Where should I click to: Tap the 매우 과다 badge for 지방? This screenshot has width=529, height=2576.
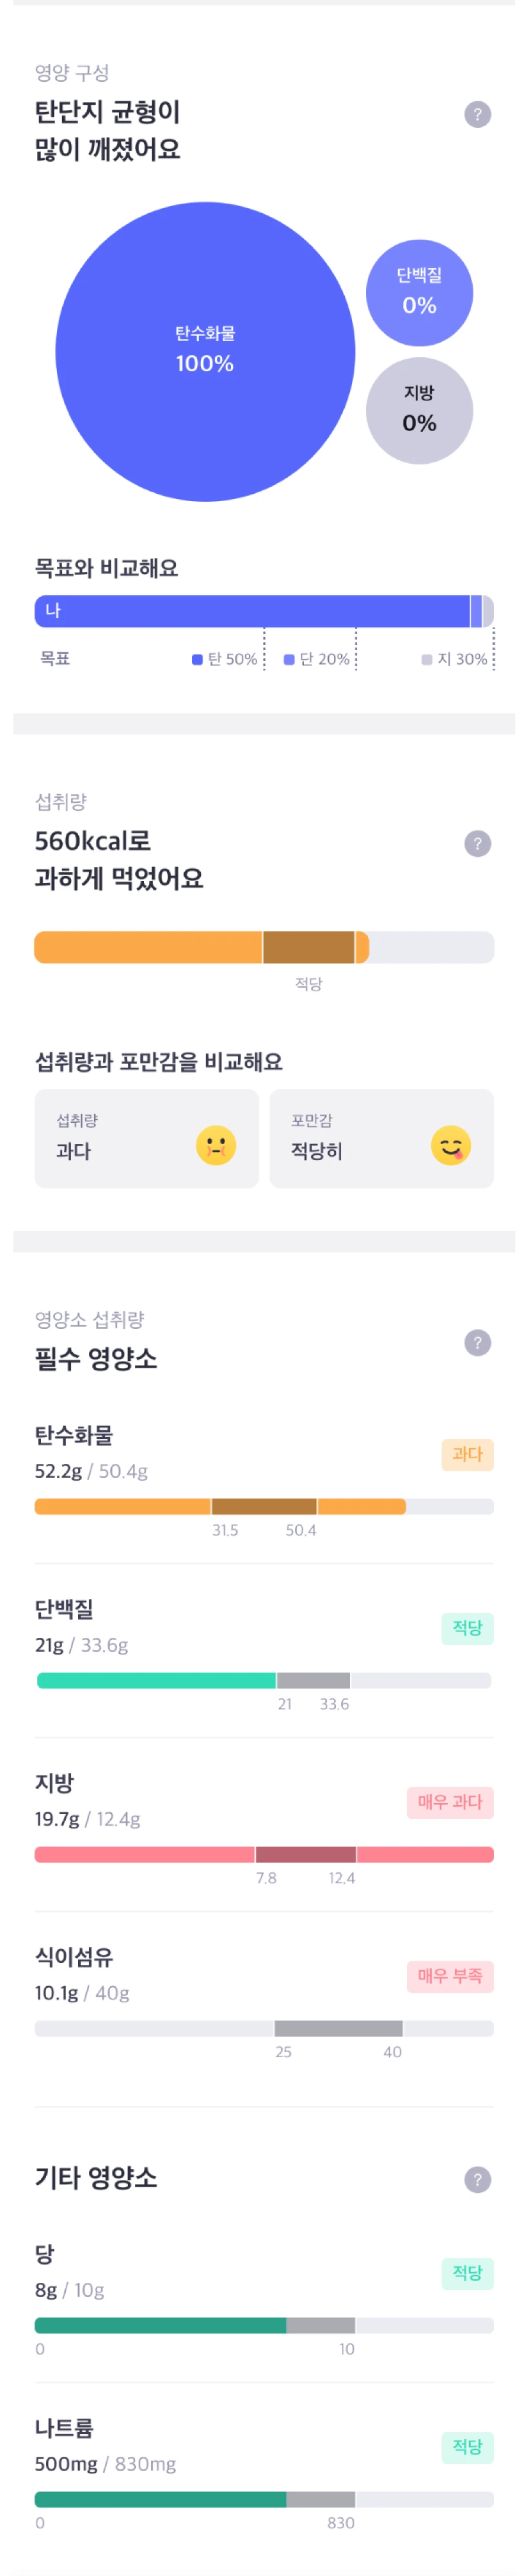tap(450, 1802)
